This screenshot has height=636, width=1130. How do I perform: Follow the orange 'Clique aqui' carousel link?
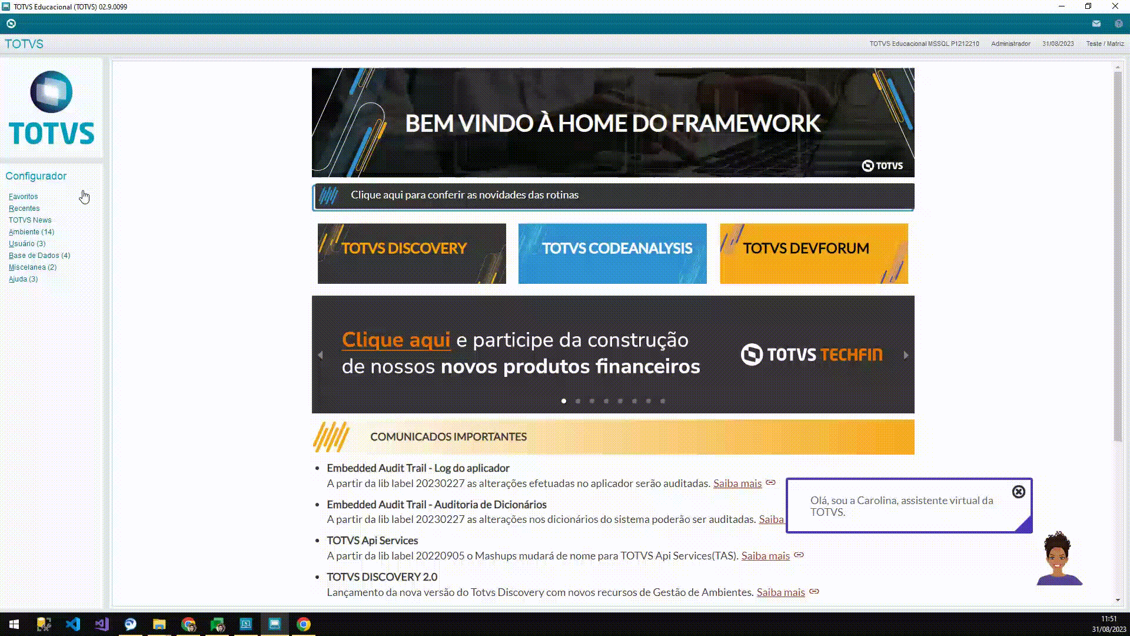coord(396,340)
